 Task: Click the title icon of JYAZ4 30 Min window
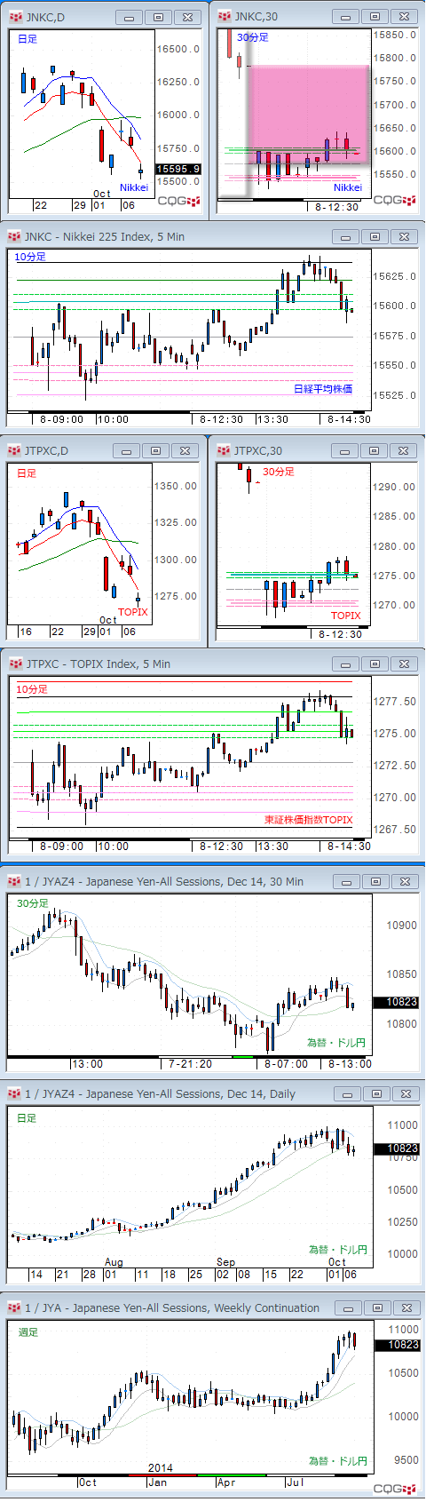coord(14,881)
